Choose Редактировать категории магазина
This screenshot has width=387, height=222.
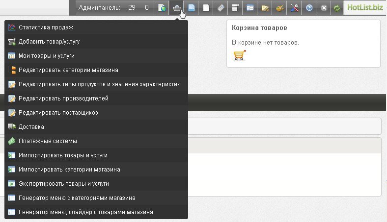(68, 70)
